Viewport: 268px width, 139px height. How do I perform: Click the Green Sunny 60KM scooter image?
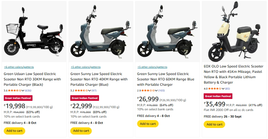click(167, 32)
